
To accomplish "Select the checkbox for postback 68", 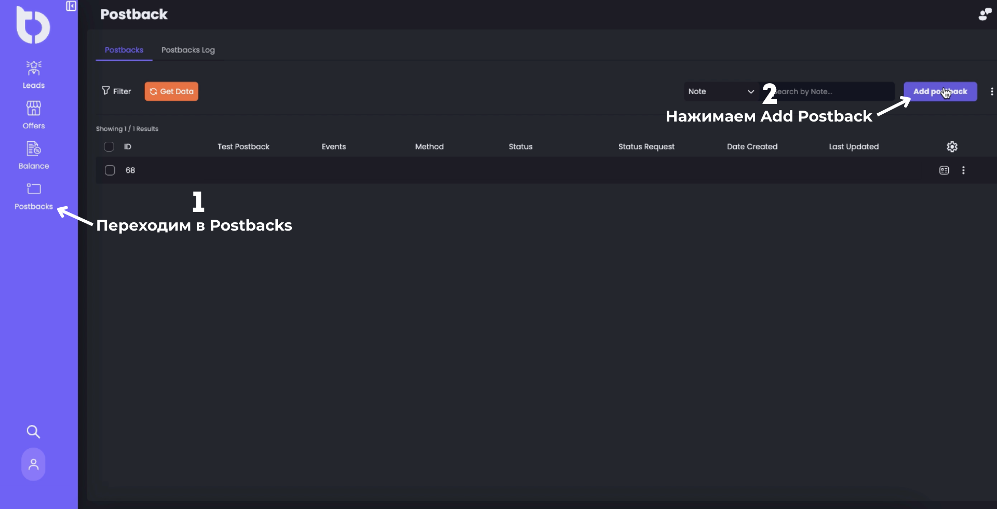I will [x=110, y=170].
